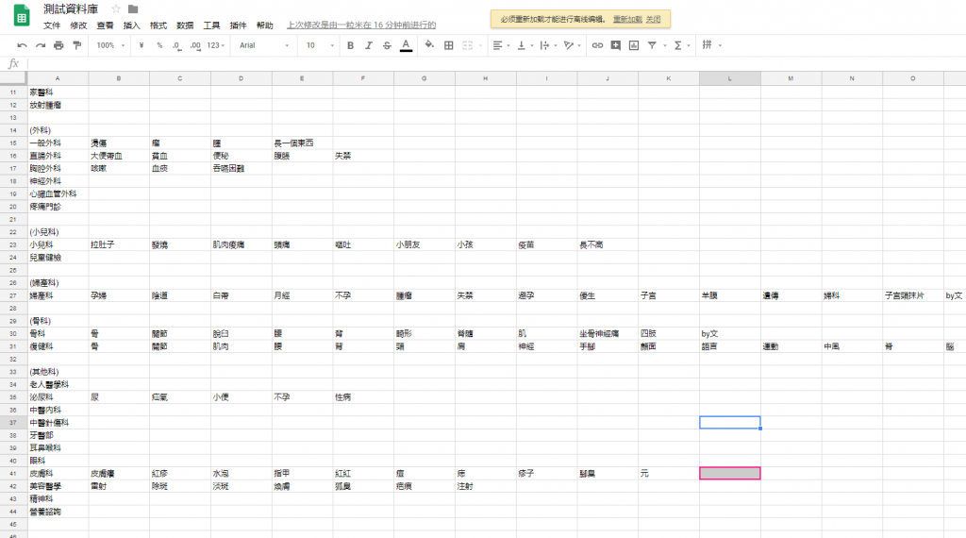
Task: Click the last edit history link
Action: [361, 25]
